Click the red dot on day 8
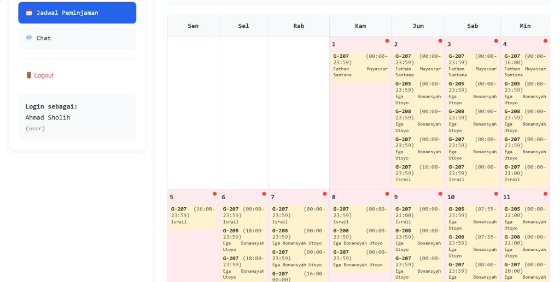 click(x=387, y=194)
